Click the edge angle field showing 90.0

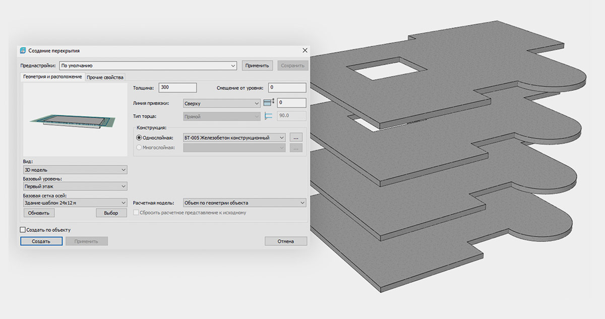291,116
